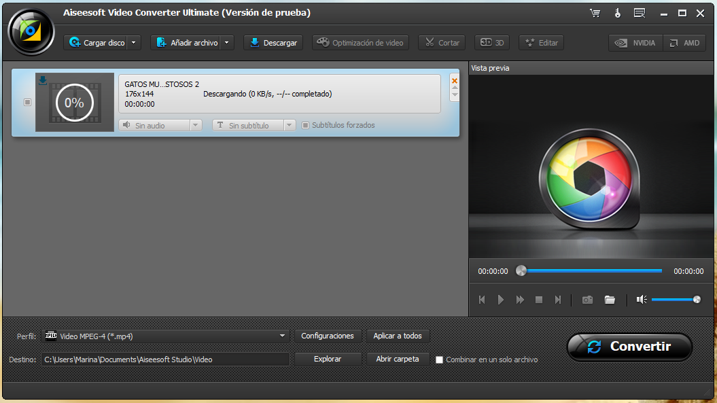The image size is (717, 403).
Task: Open the Editar effects tool
Action: click(542, 43)
